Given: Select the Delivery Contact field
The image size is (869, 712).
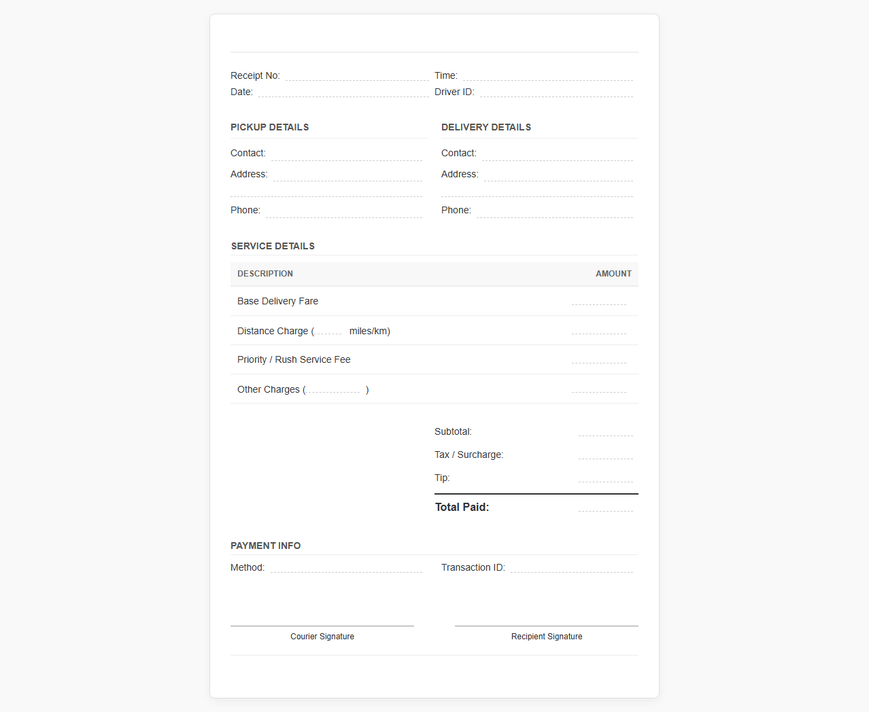Looking at the screenshot, I should pos(558,154).
